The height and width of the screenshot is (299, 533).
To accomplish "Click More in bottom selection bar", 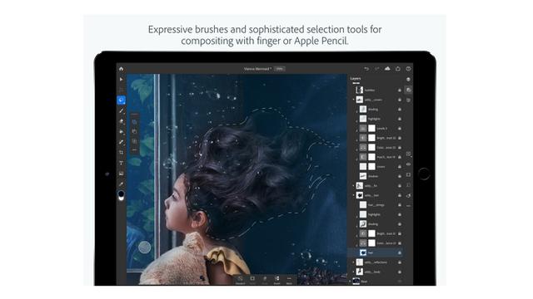I will [289, 280].
